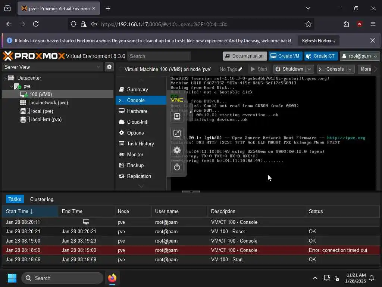Collapse the pve node in tree
This screenshot has width=382, height=287.
click(12, 86)
